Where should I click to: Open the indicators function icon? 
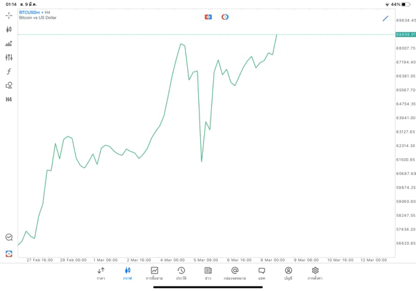click(8, 72)
